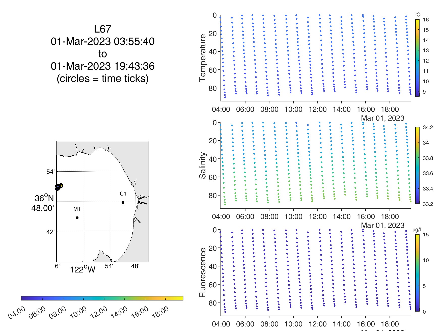Click the M1 mooring dot on map
The image size is (441, 331).
(x=77, y=218)
